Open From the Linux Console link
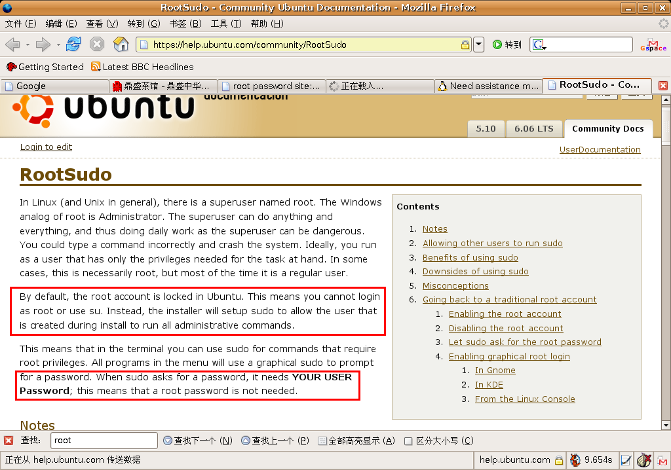The width and height of the screenshot is (671, 470). click(525, 399)
